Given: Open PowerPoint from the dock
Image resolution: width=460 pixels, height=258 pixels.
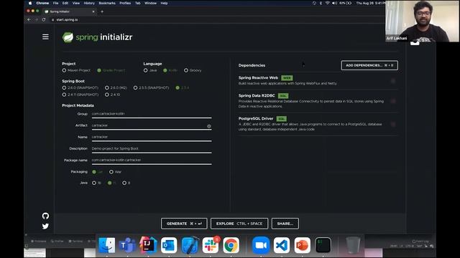Looking at the screenshot, I should pyautogui.click(x=303, y=245).
